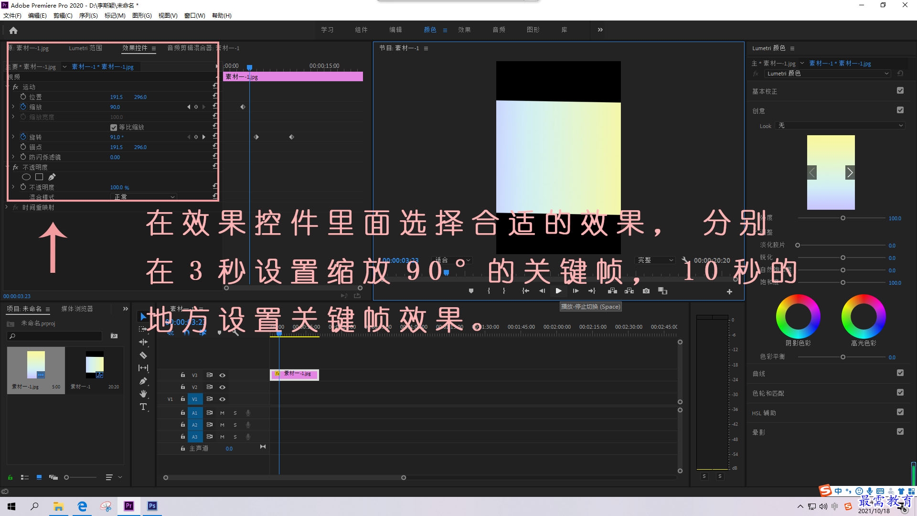This screenshot has height=516, width=917.
Task: Open the 混合模式 正常 dropdown
Action: pos(144,197)
